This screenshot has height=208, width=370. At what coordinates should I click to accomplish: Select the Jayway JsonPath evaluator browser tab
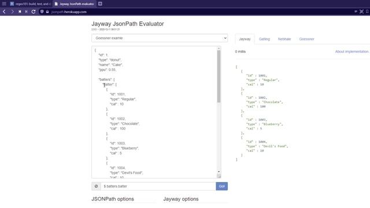[74, 4]
